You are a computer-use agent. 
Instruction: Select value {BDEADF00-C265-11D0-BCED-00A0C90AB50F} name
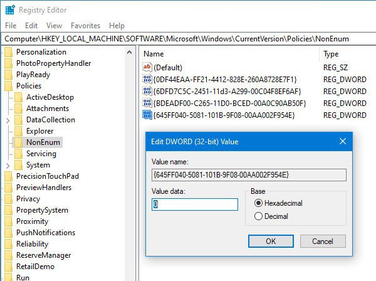click(x=230, y=103)
